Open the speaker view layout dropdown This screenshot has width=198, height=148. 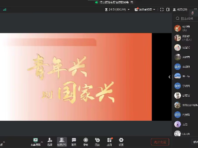coord(145,9)
